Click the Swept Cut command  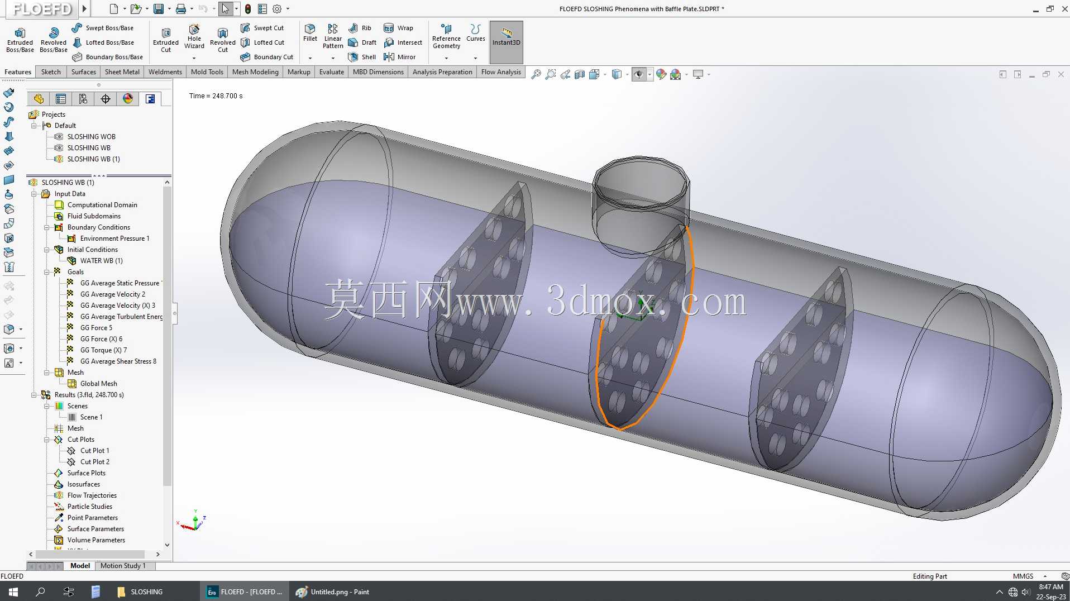[x=262, y=28]
